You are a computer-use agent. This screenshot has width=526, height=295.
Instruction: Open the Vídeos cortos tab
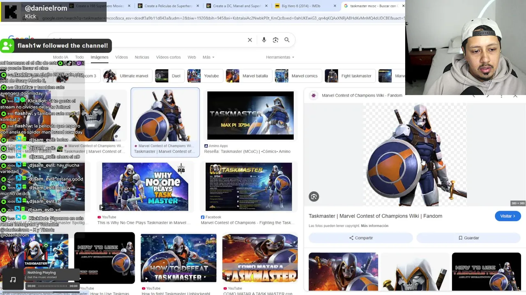click(168, 57)
